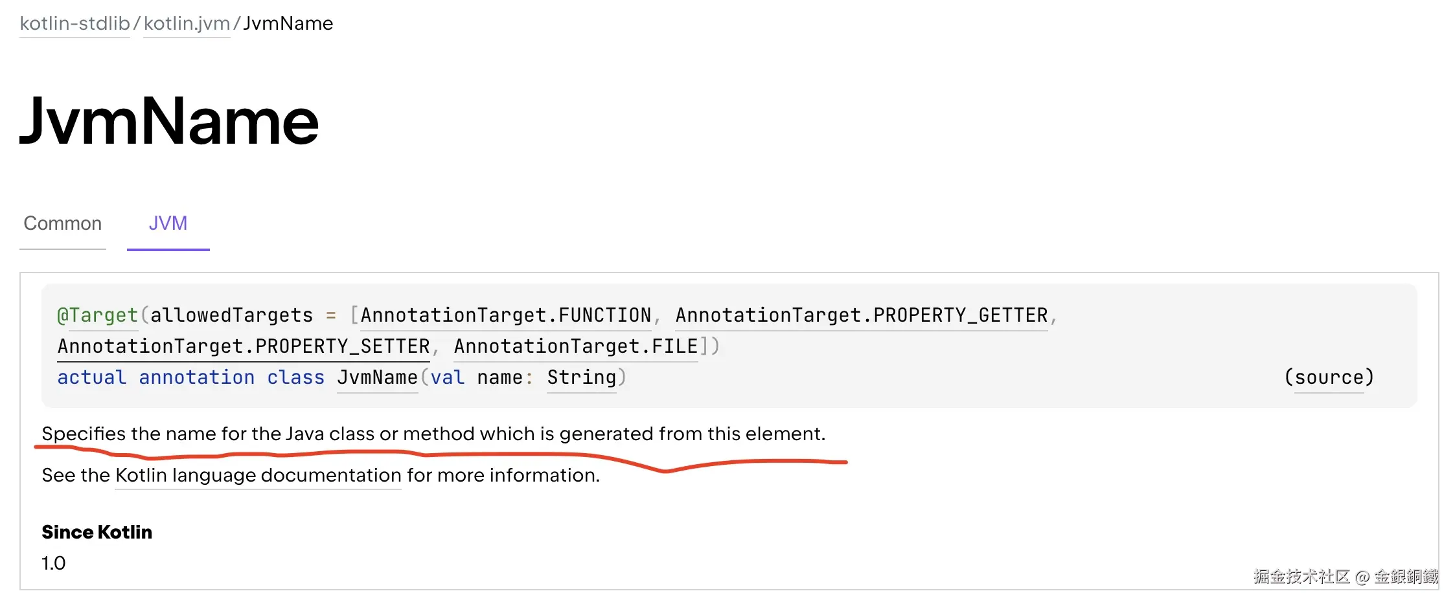
Task: Go to kotlin.jvm package breadcrumb
Action: coord(187,23)
